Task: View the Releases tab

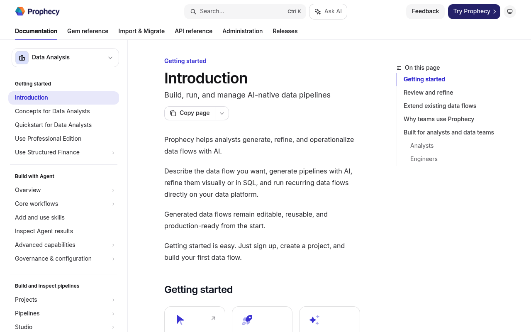Action: (285, 31)
